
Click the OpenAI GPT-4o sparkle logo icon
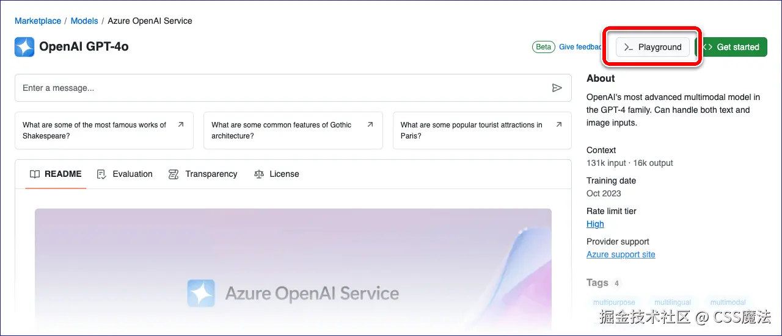[x=24, y=47]
